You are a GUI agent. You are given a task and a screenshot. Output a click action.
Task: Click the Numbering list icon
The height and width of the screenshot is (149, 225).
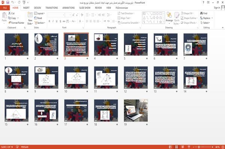[93, 15]
